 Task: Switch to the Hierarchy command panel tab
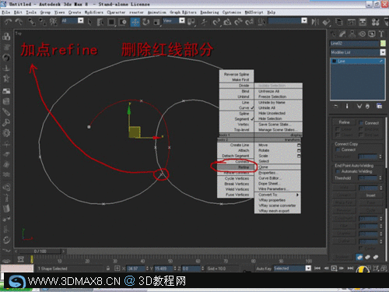[x=352, y=33]
